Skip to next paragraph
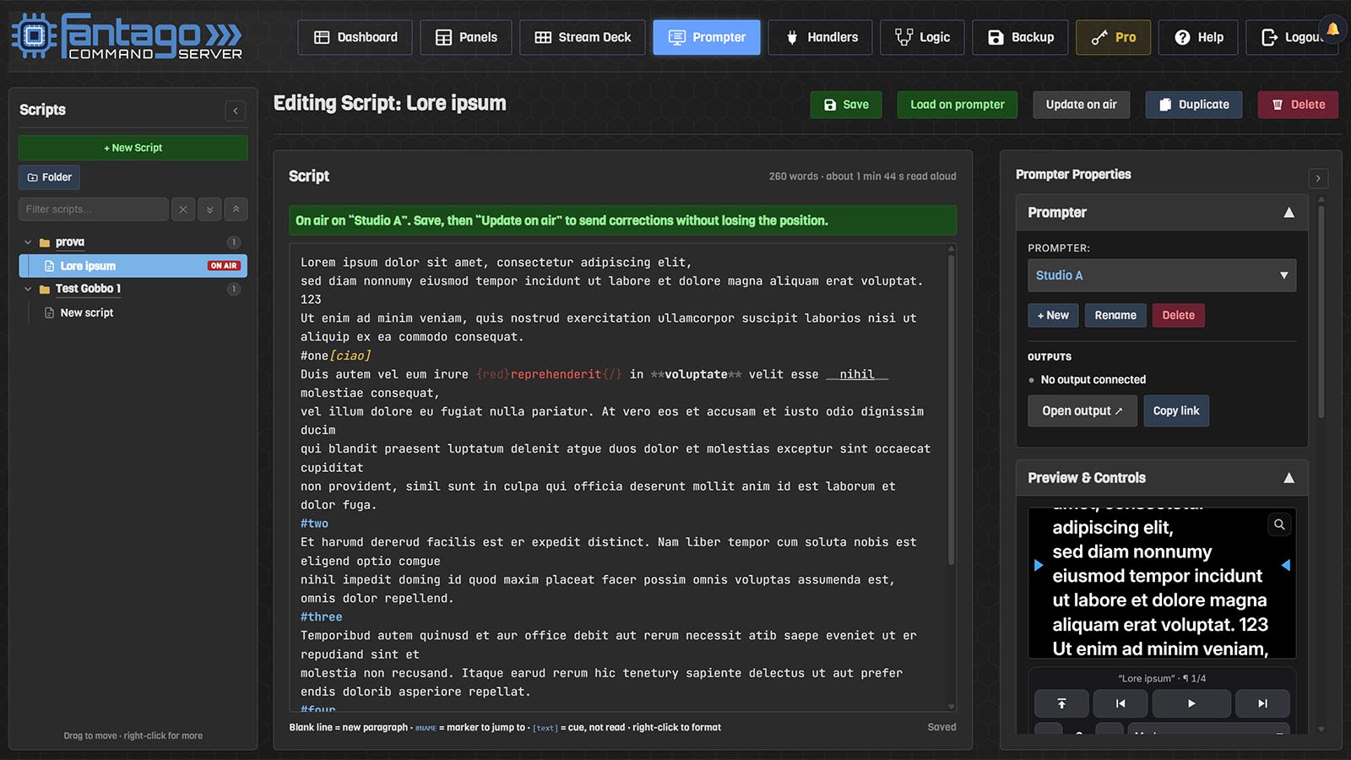The width and height of the screenshot is (1351, 760). coord(1262,703)
